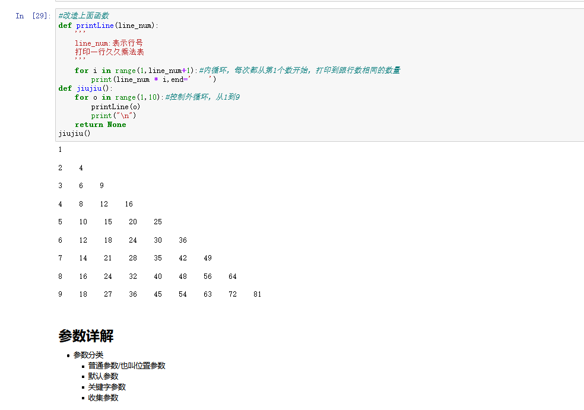Click output value 9 in the row beginning with 3
The width and height of the screenshot is (584, 410).
pos(101,186)
